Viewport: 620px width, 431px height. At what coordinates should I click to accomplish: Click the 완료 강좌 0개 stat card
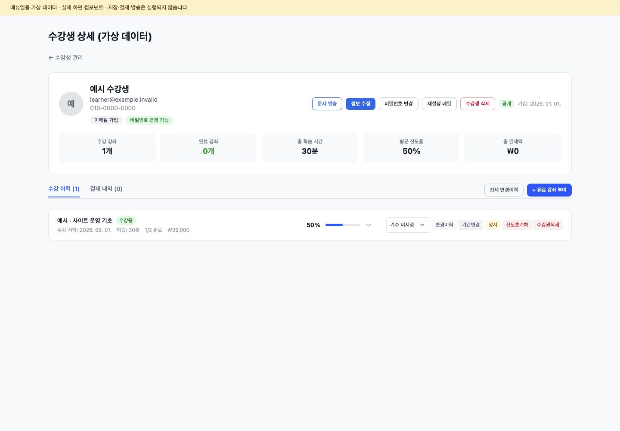tap(208, 148)
